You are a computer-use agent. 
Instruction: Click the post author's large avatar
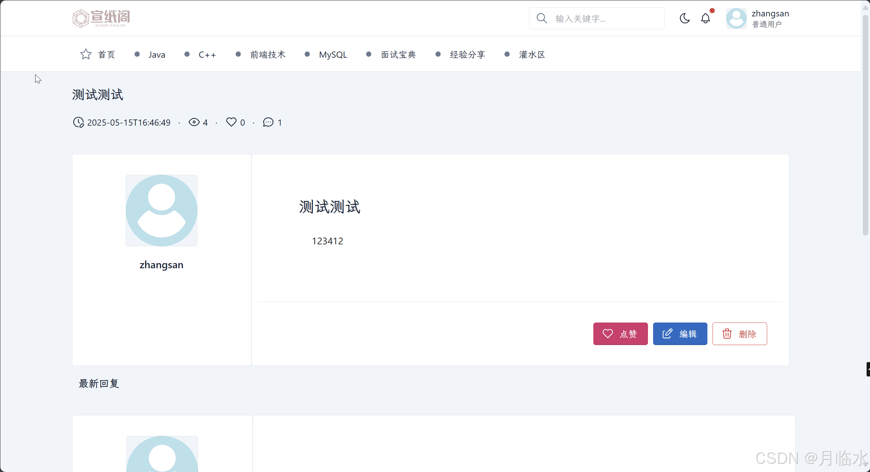click(161, 211)
